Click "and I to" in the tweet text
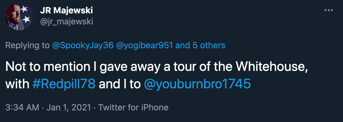The image size is (343, 122). (120, 84)
